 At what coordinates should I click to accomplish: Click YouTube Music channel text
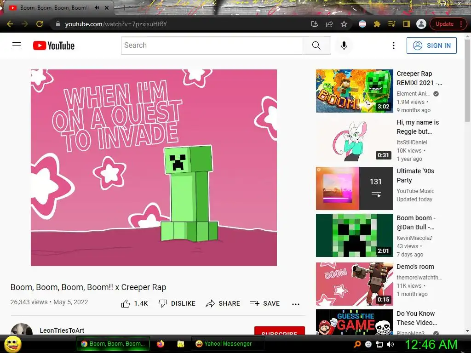pos(415,191)
